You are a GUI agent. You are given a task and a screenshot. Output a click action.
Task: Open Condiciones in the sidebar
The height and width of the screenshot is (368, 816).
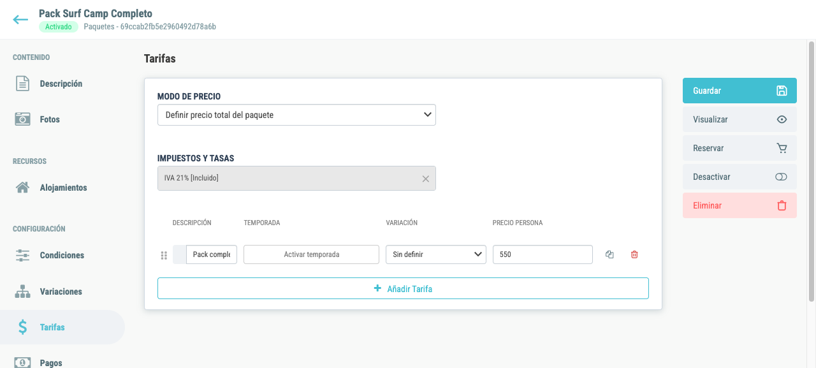coord(62,255)
